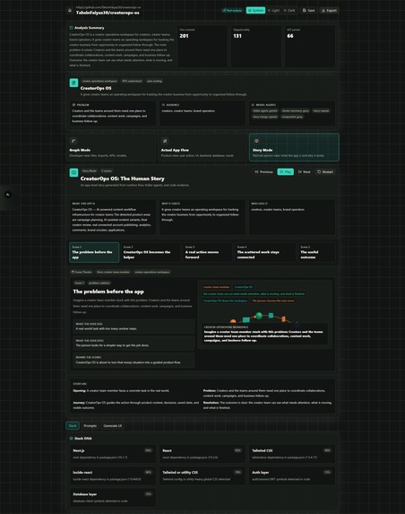405x514 pixels.
Task: Switch theme to Light
Action: pos(273,11)
